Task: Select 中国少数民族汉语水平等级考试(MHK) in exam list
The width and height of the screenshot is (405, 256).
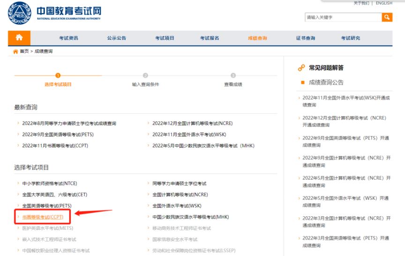Action: (x=191, y=217)
